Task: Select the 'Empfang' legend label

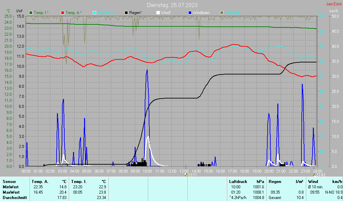Action: 232,13
